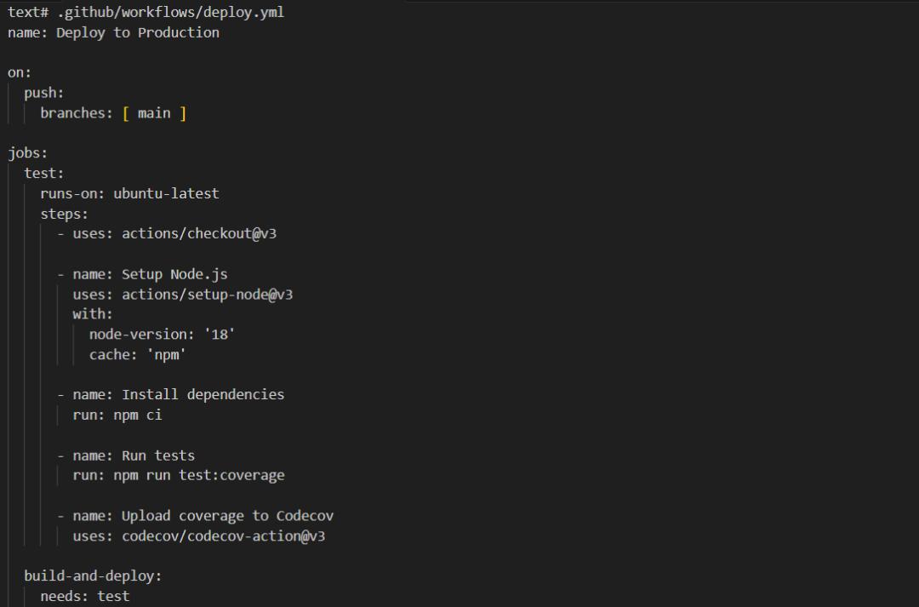Click the npm ci run command
Screen dimensions: 919x607
138,415
